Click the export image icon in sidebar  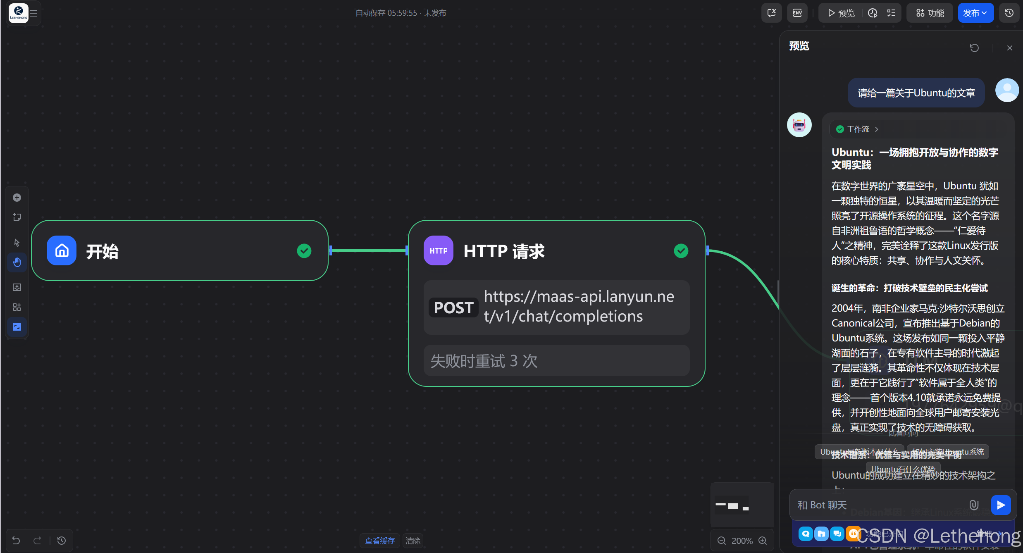[x=17, y=287]
